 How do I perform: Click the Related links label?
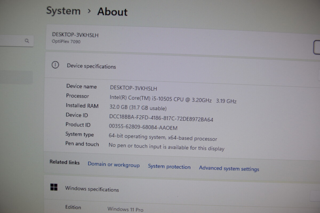pyautogui.click(x=65, y=162)
